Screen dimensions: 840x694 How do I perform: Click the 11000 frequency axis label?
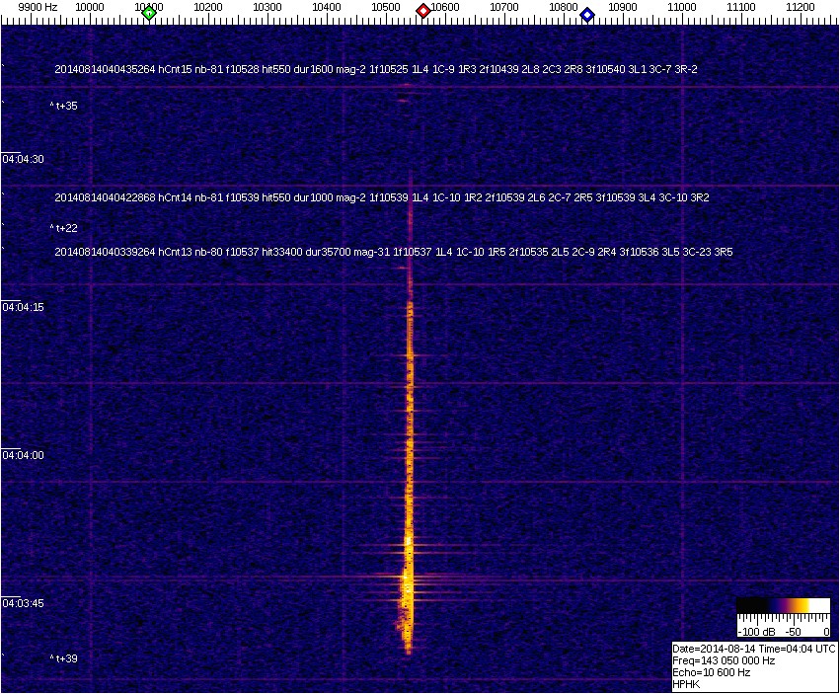[x=682, y=7]
